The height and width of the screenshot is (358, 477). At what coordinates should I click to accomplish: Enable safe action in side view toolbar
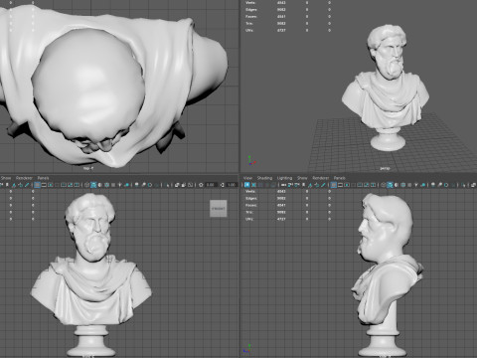367,185
